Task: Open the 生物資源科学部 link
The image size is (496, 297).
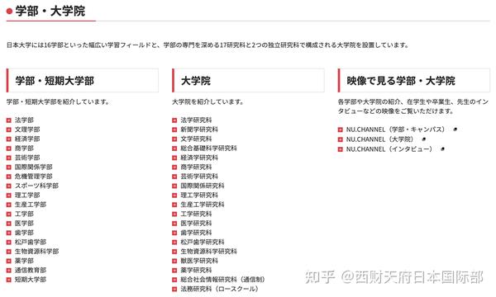Action: click(x=36, y=252)
